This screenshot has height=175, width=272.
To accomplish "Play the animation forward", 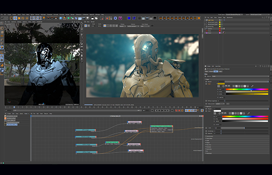I will coord(162,110).
